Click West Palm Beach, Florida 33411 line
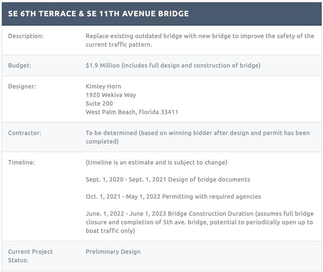 coord(132,112)
